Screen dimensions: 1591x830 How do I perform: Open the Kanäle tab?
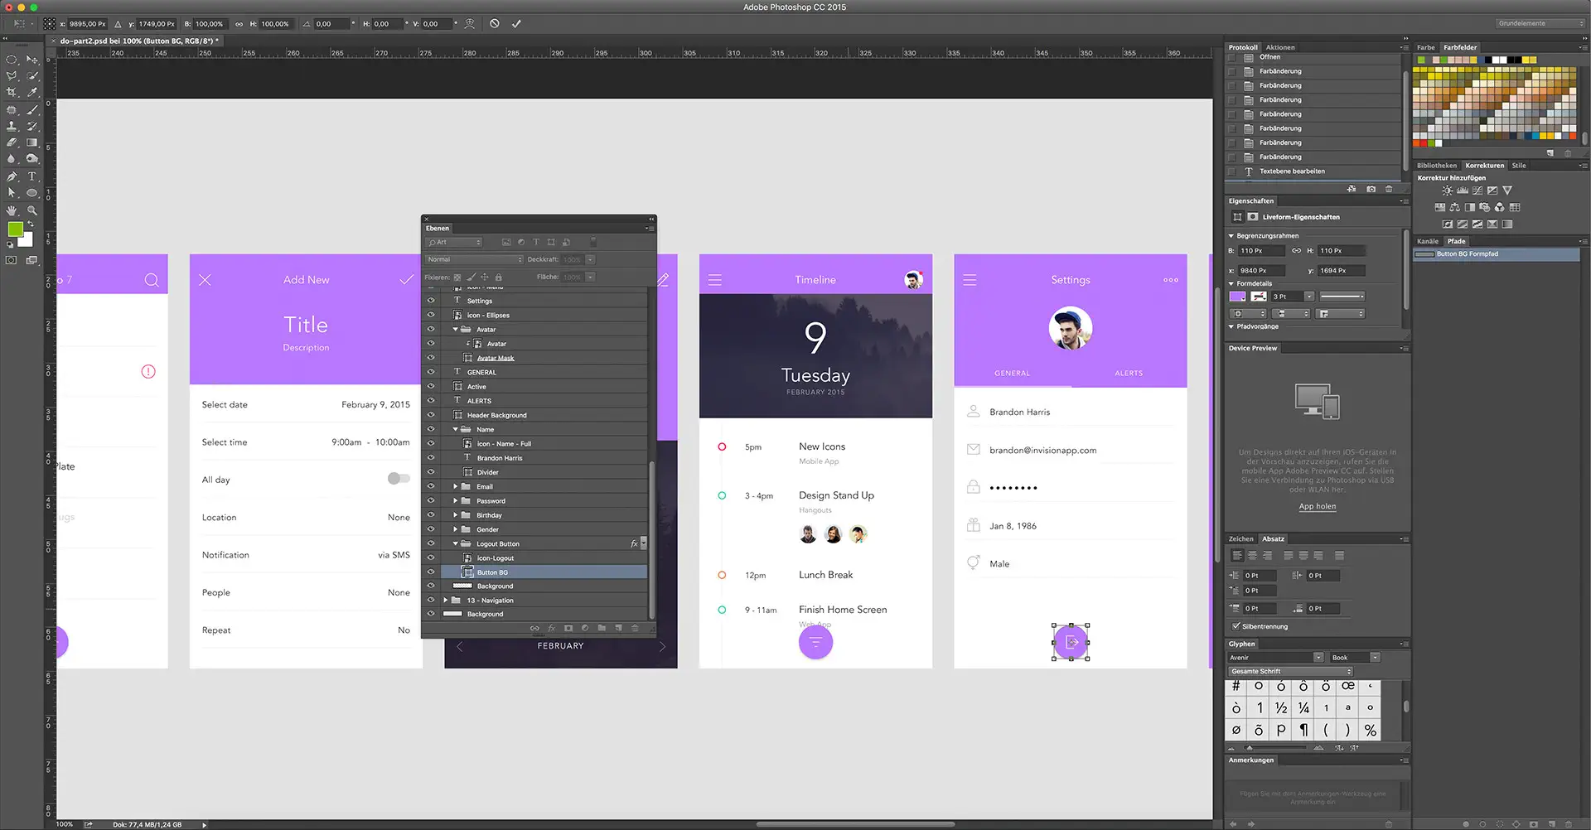[1427, 241]
